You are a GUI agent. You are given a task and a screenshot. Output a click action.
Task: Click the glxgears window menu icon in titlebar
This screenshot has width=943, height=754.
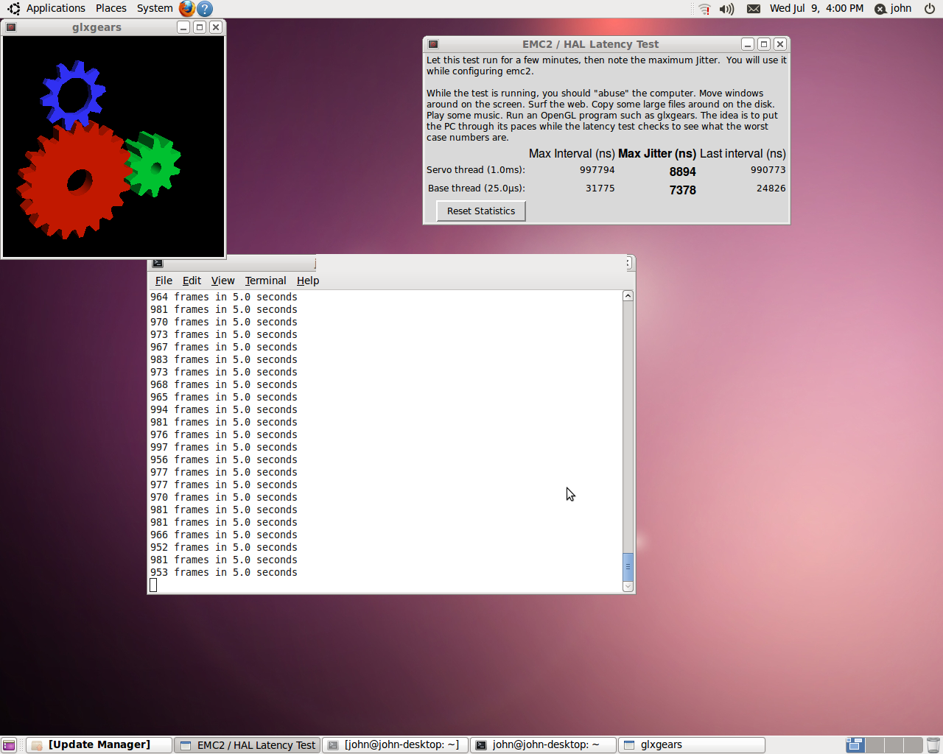[x=10, y=27]
